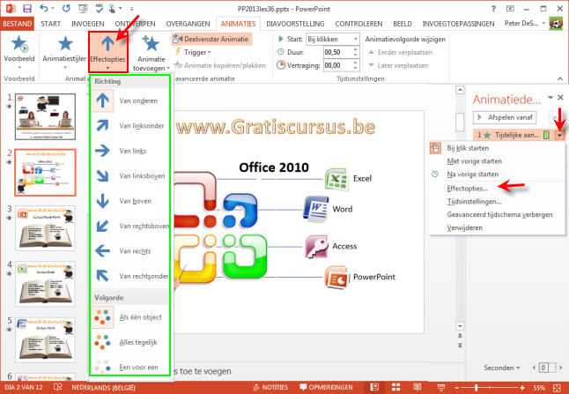Click the Afspelen vanaf button

point(505,117)
